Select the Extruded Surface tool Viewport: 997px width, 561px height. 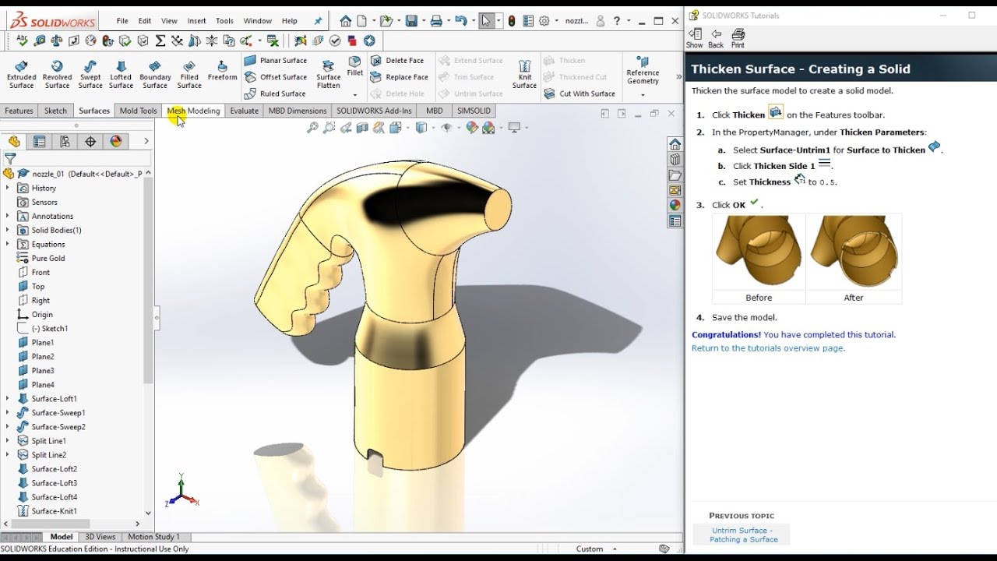(x=21, y=74)
